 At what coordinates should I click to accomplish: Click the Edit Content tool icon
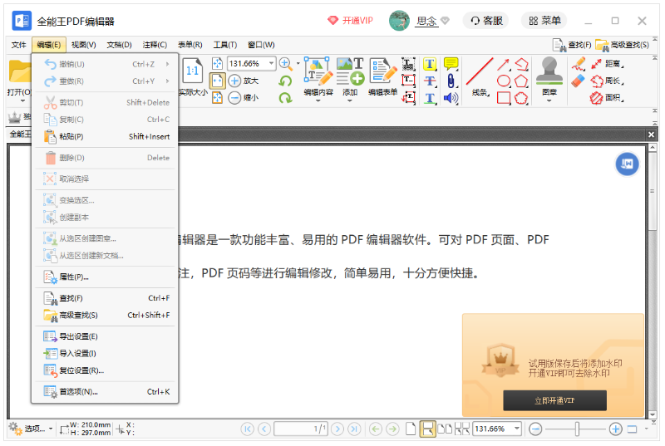(x=318, y=71)
